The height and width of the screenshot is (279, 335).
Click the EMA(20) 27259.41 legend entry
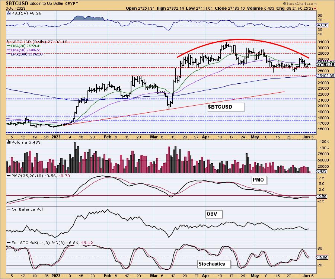tap(24, 46)
